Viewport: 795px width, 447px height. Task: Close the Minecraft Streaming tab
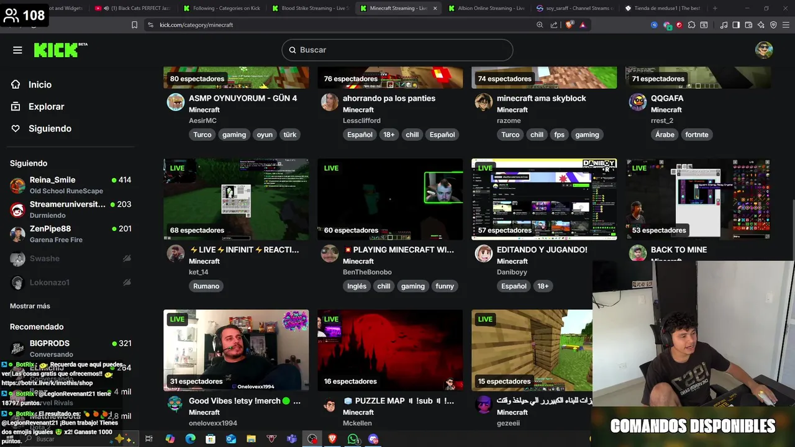pos(435,8)
